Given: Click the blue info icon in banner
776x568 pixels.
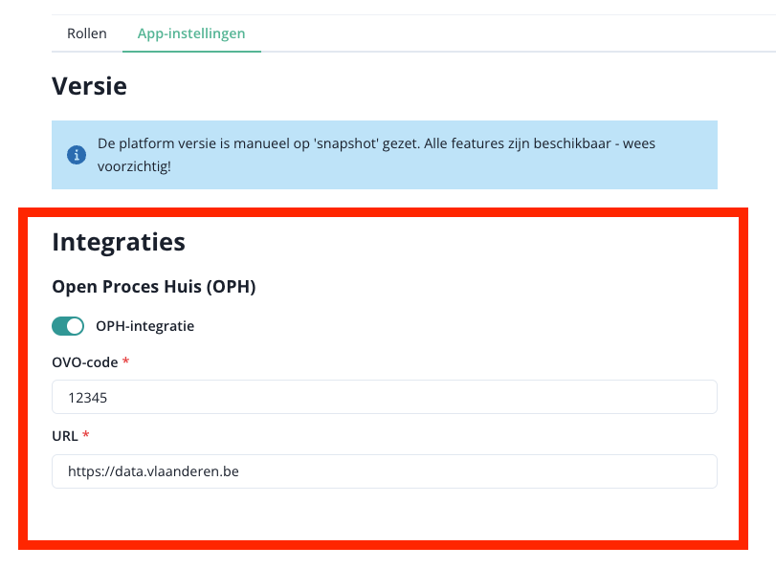Looking at the screenshot, I should [x=75, y=155].
